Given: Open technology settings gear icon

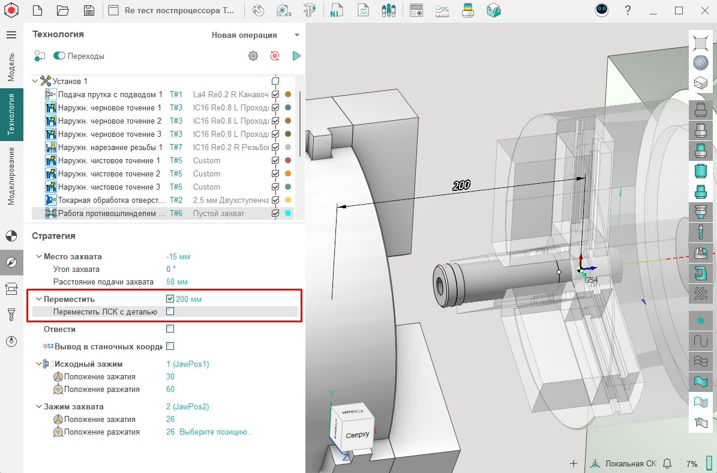Looking at the screenshot, I should click(x=253, y=56).
